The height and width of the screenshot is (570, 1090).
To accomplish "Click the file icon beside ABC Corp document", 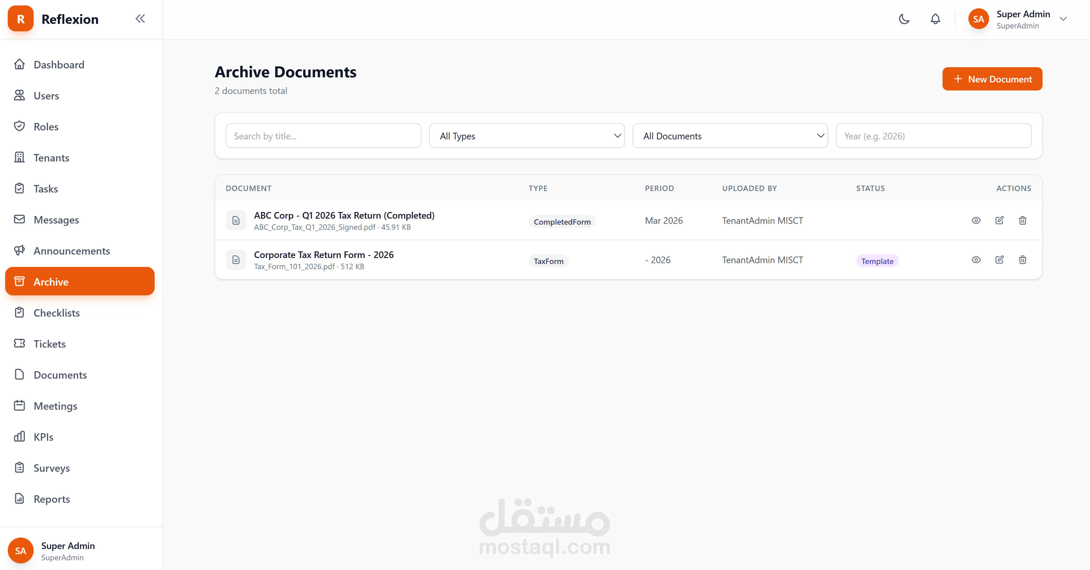I will click(x=236, y=220).
